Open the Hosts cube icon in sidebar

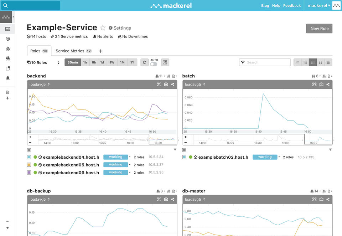coord(7,39)
